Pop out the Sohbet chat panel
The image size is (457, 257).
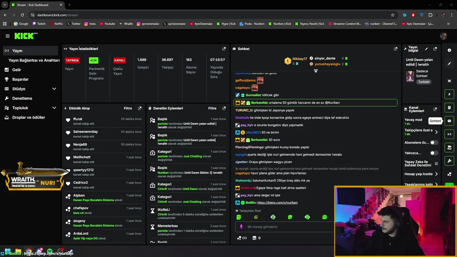click(x=396, y=49)
